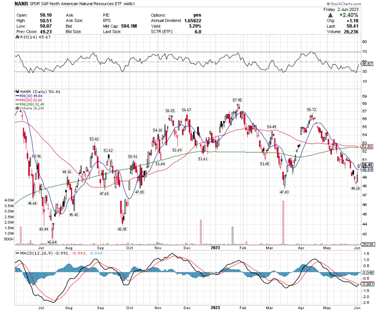Click the Annual Dividend value 1.65822
Image resolution: width=380 pixels, height=312 pixels.
pyautogui.click(x=193, y=21)
